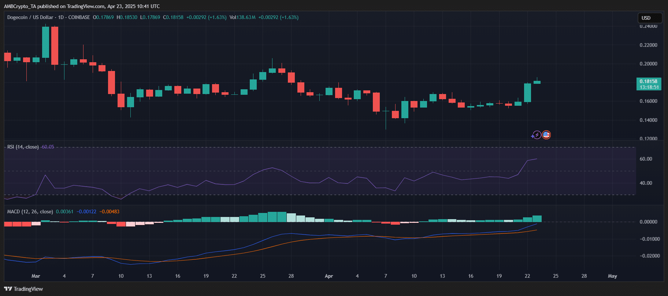Click the May label on the time axis
Viewport: 668px width, 296px height.
612,276
